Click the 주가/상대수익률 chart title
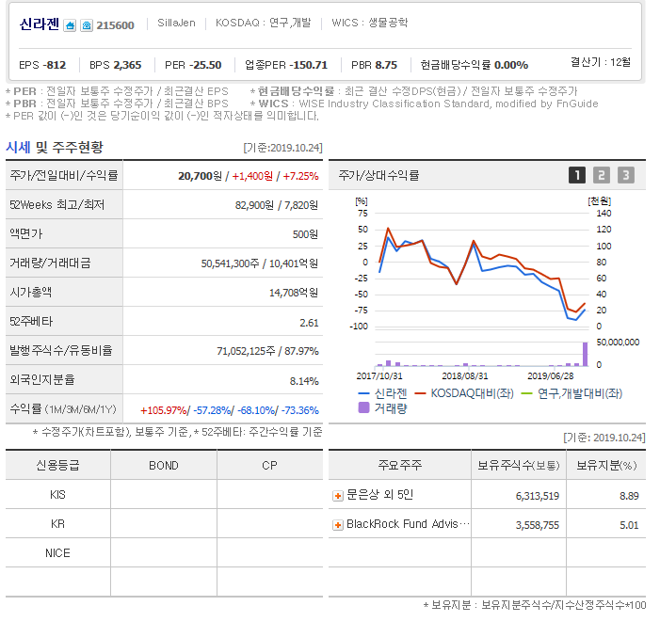The image size is (660, 622). coord(378,175)
